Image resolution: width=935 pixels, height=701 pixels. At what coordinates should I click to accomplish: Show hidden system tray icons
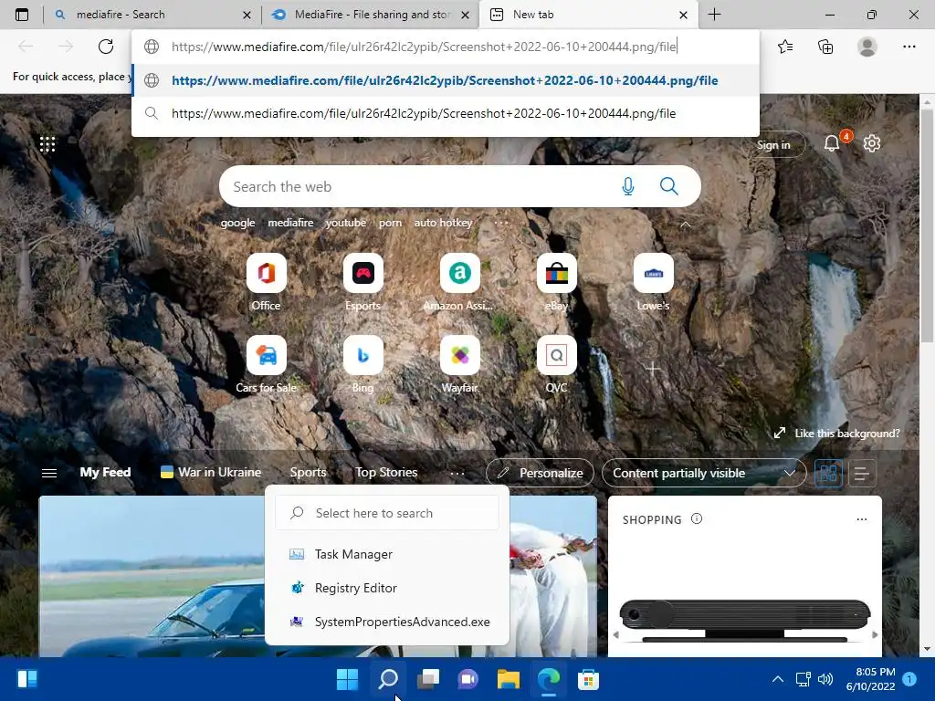point(778,679)
